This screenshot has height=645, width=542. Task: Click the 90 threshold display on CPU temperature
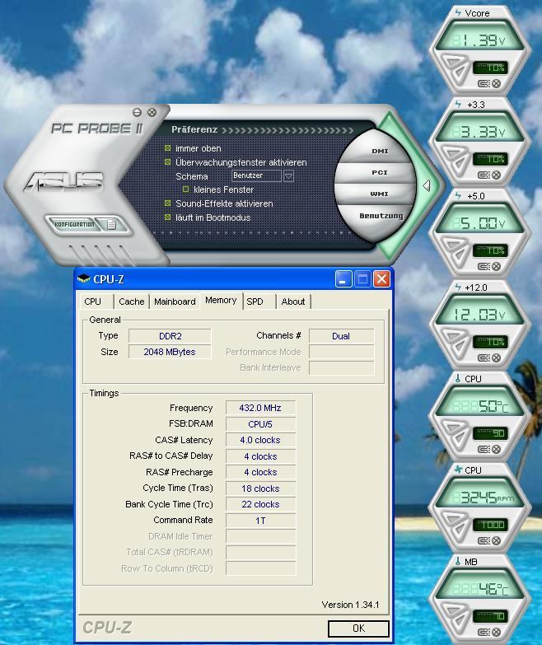point(491,432)
